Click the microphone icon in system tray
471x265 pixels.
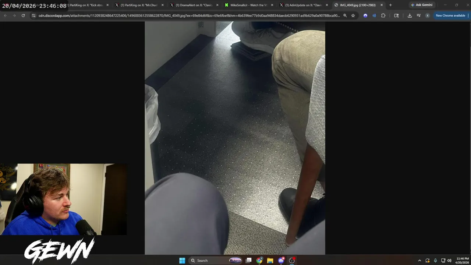pos(435,261)
